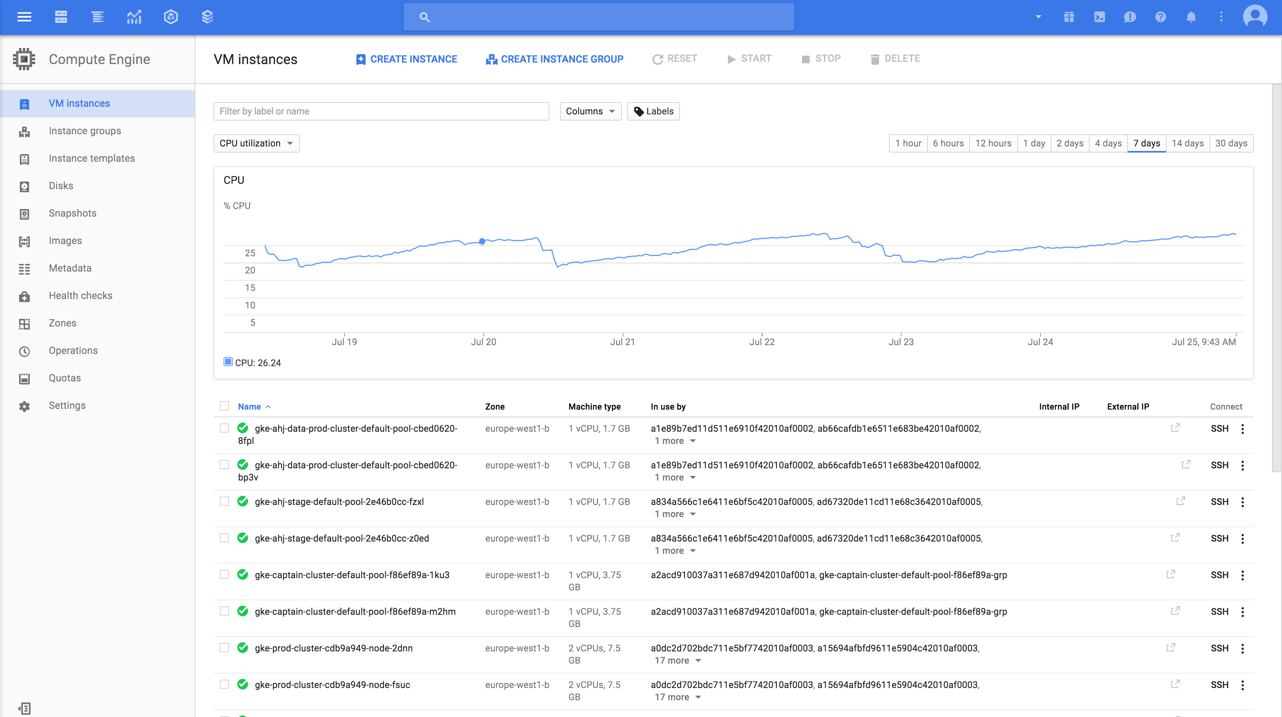The image size is (1282, 717).
Task: Select the 30 days time range
Action: (1231, 143)
